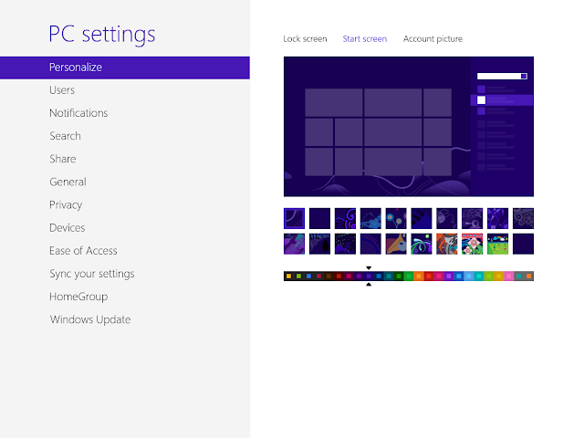Choose the green meadow rainbow background
This screenshot has width=584, height=438.
point(497,244)
